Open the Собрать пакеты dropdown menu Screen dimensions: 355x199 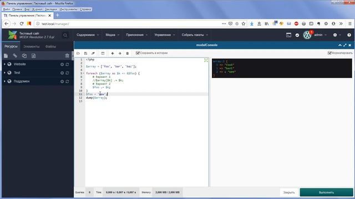tap(195, 35)
